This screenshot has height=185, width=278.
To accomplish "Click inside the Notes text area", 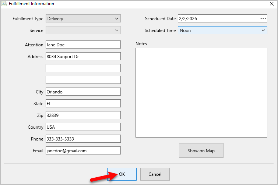I will [x=201, y=93].
